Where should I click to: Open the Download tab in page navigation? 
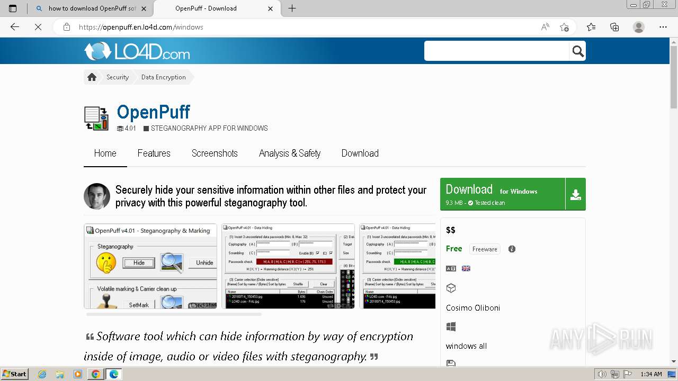tap(360, 153)
